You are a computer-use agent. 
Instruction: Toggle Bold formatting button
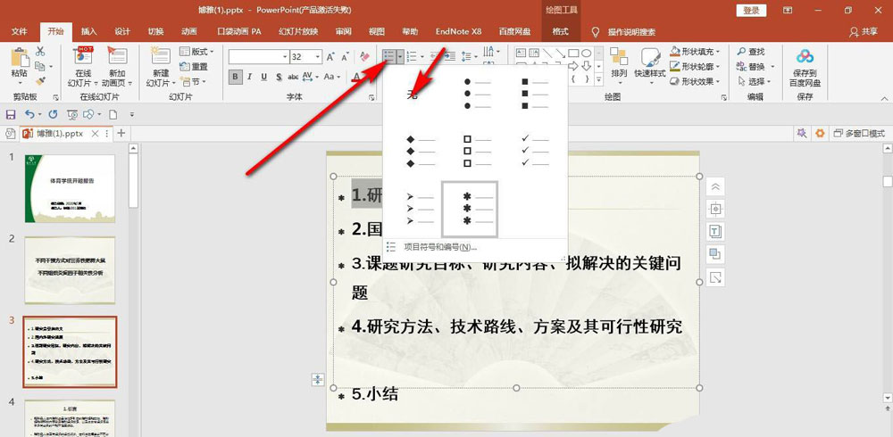(x=235, y=77)
